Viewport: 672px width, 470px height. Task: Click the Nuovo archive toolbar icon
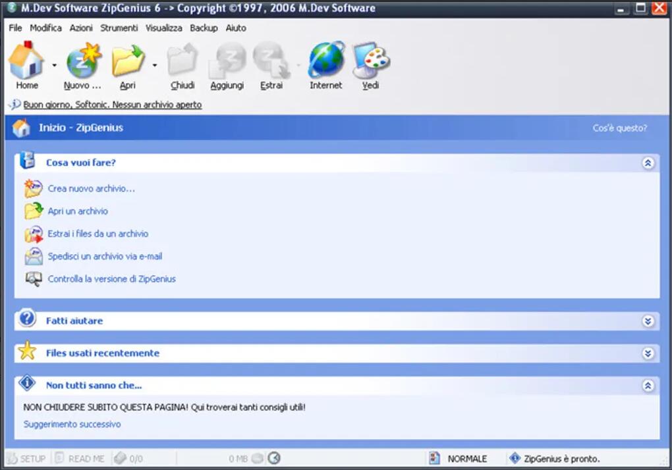click(x=83, y=61)
